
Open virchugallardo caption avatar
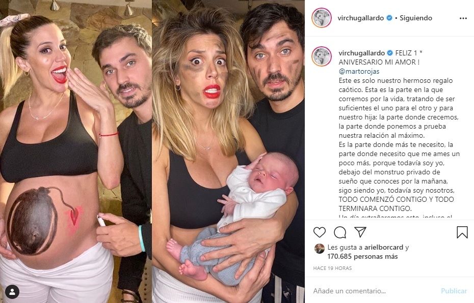click(x=322, y=56)
